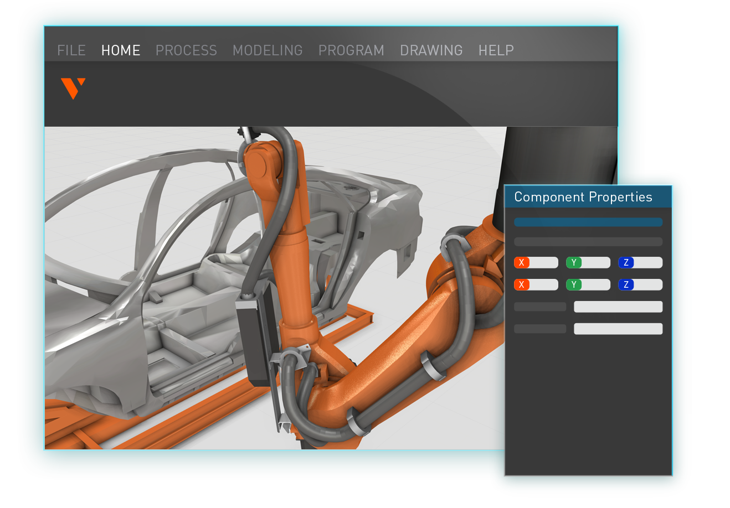Open the FILE menu
730x508 pixels.
(x=71, y=50)
